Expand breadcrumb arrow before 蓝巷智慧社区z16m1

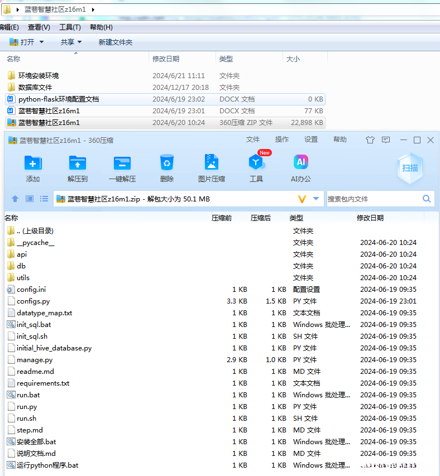(x=18, y=9)
